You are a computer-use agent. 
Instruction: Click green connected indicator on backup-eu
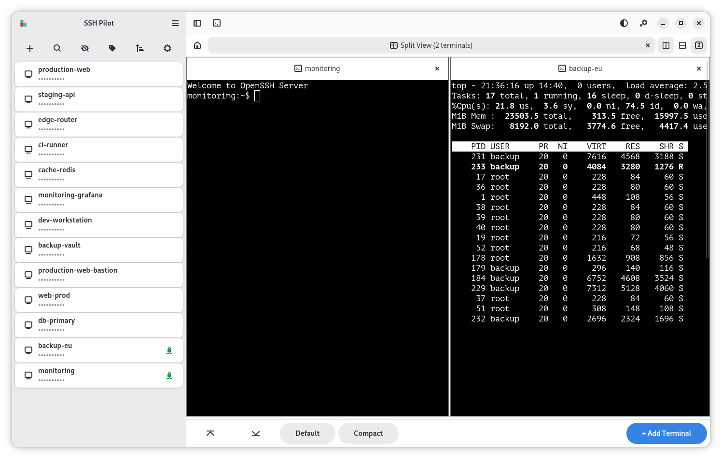pyautogui.click(x=169, y=350)
